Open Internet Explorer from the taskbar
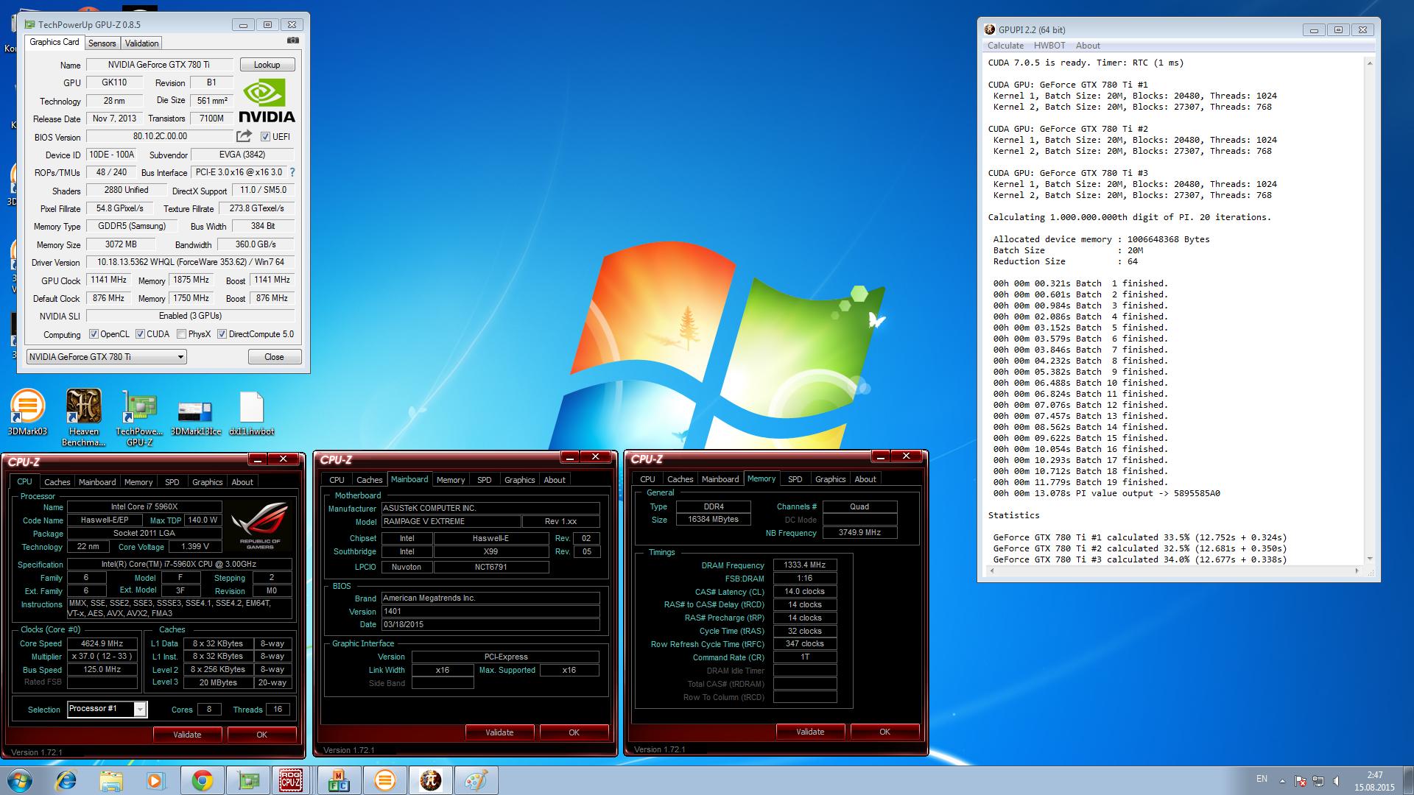Screen dimensions: 1414x795 pyautogui.click(x=66, y=780)
